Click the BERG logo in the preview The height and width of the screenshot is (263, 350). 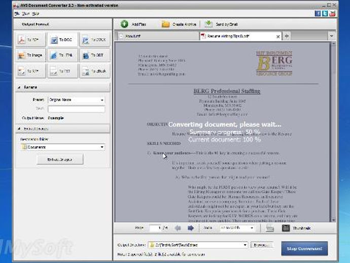coord(274,63)
